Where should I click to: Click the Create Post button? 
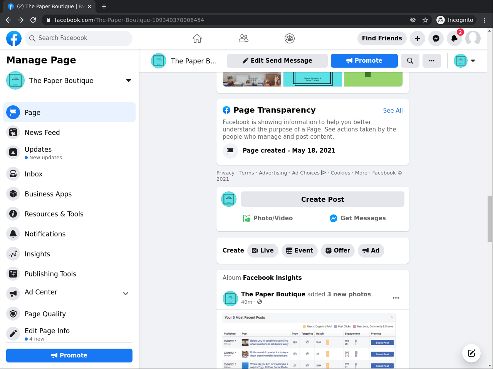(x=323, y=199)
